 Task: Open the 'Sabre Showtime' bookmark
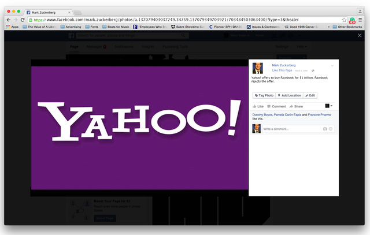(187, 27)
